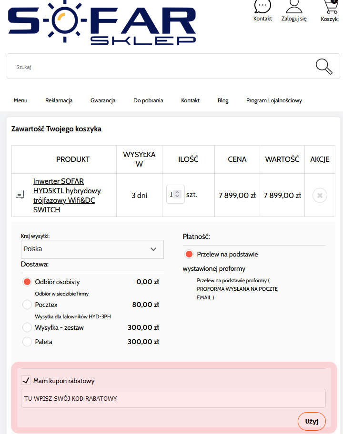Open the Koszyk shopping cart icon
The height and width of the screenshot is (434, 343).
(330, 7)
